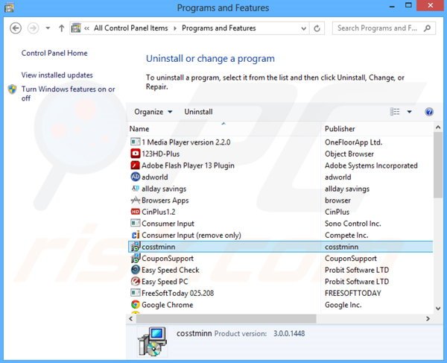Select the Object Browser publisher cell
447x363 pixels.
point(349,154)
